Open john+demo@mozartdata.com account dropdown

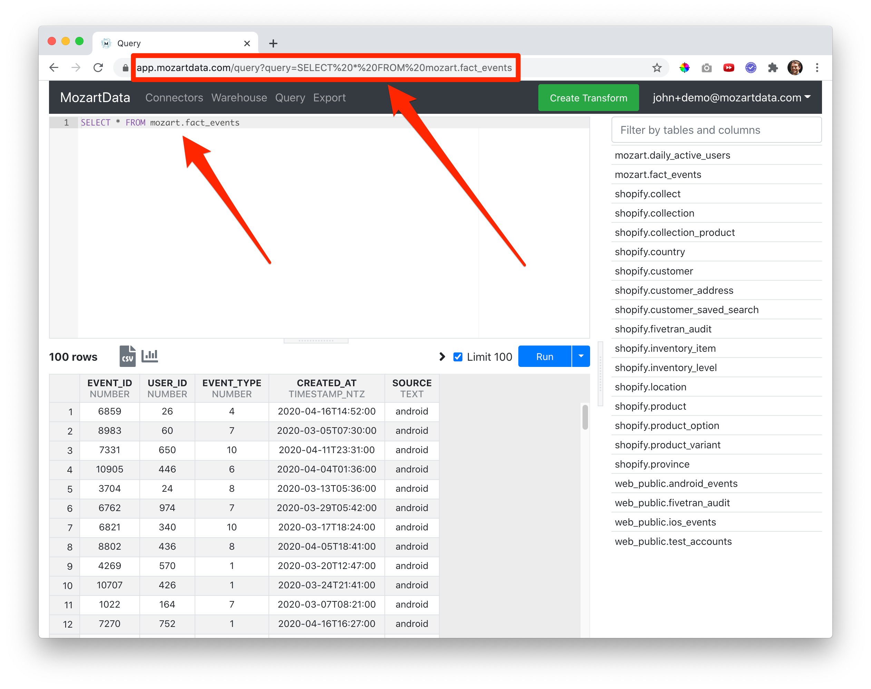coord(731,98)
